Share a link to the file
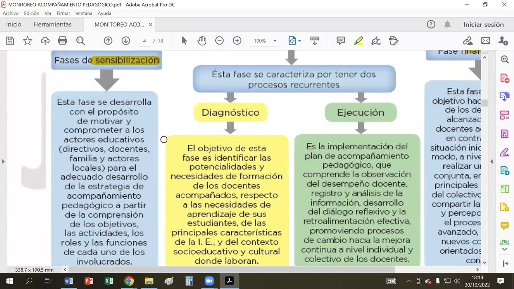 click(x=467, y=41)
